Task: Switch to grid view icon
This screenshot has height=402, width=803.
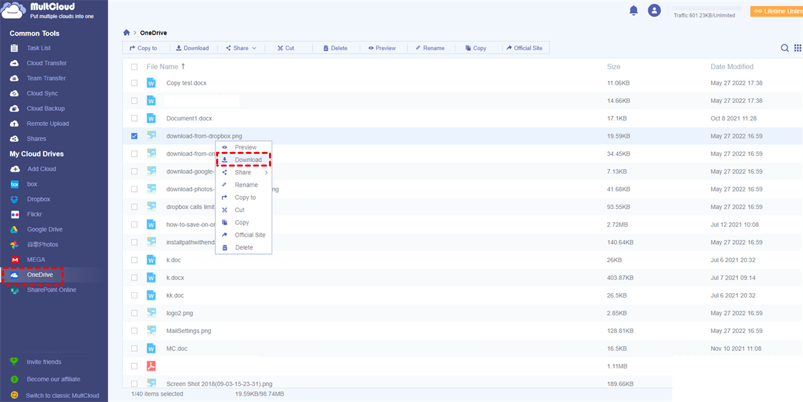Action: [798, 48]
